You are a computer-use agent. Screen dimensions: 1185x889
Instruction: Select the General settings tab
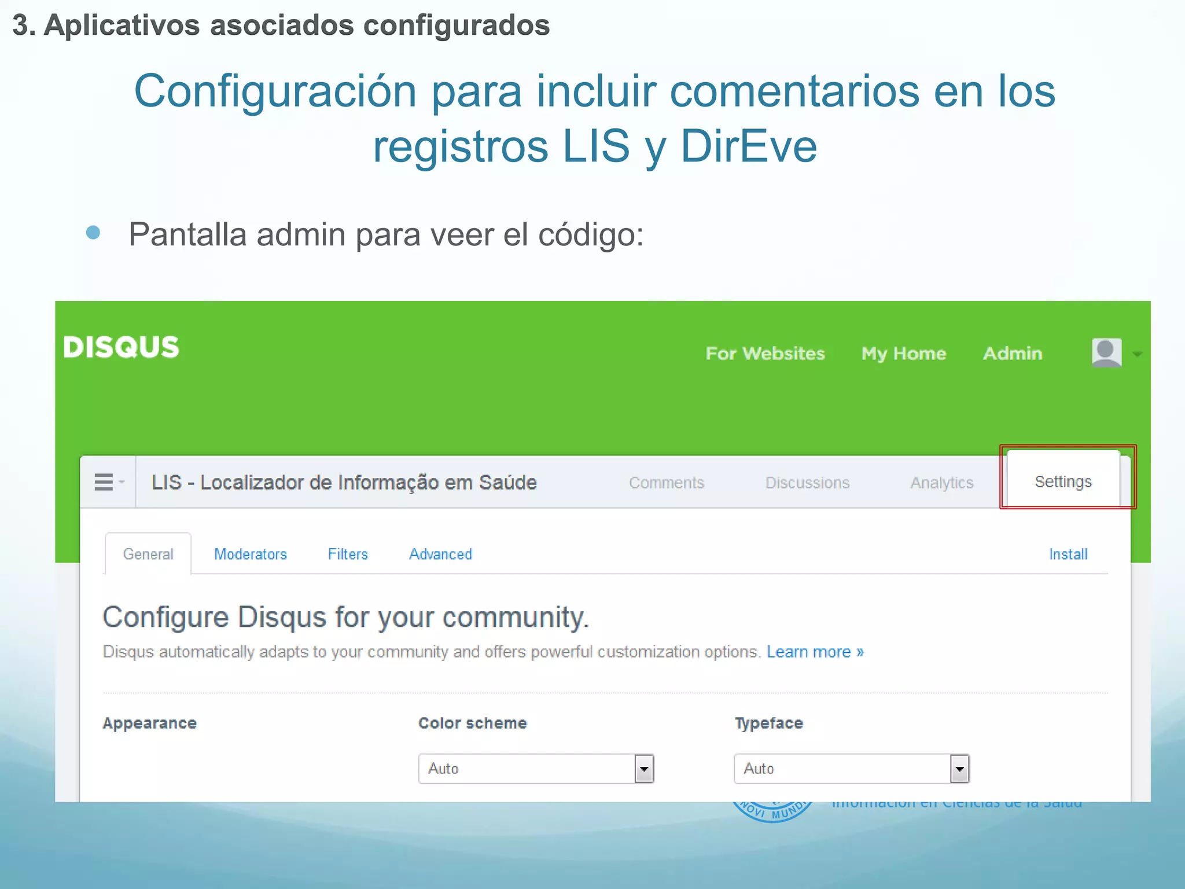coord(148,554)
